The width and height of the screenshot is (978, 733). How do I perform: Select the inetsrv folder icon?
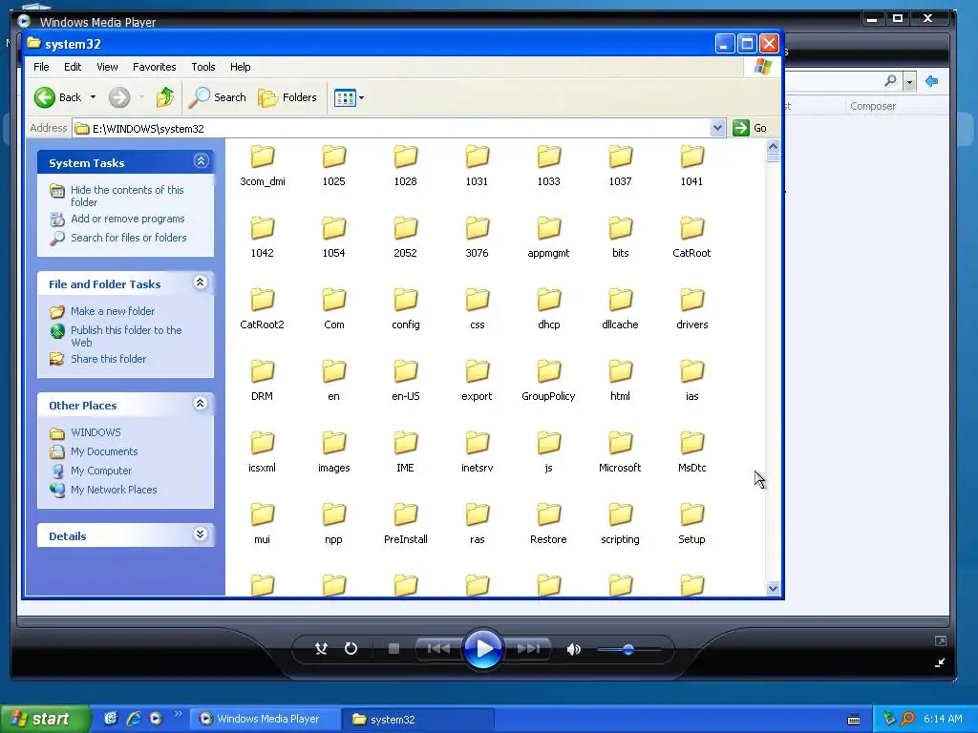tap(478, 443)
